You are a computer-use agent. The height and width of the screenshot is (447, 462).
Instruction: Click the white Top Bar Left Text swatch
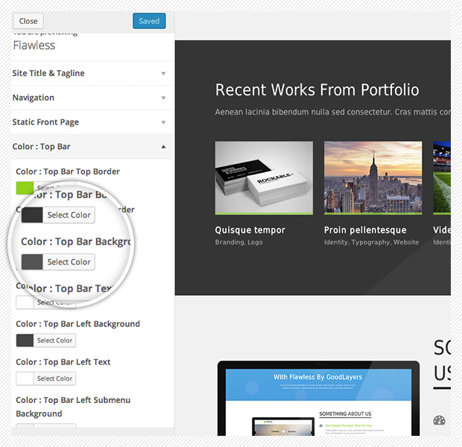click(x=25, y=378)
